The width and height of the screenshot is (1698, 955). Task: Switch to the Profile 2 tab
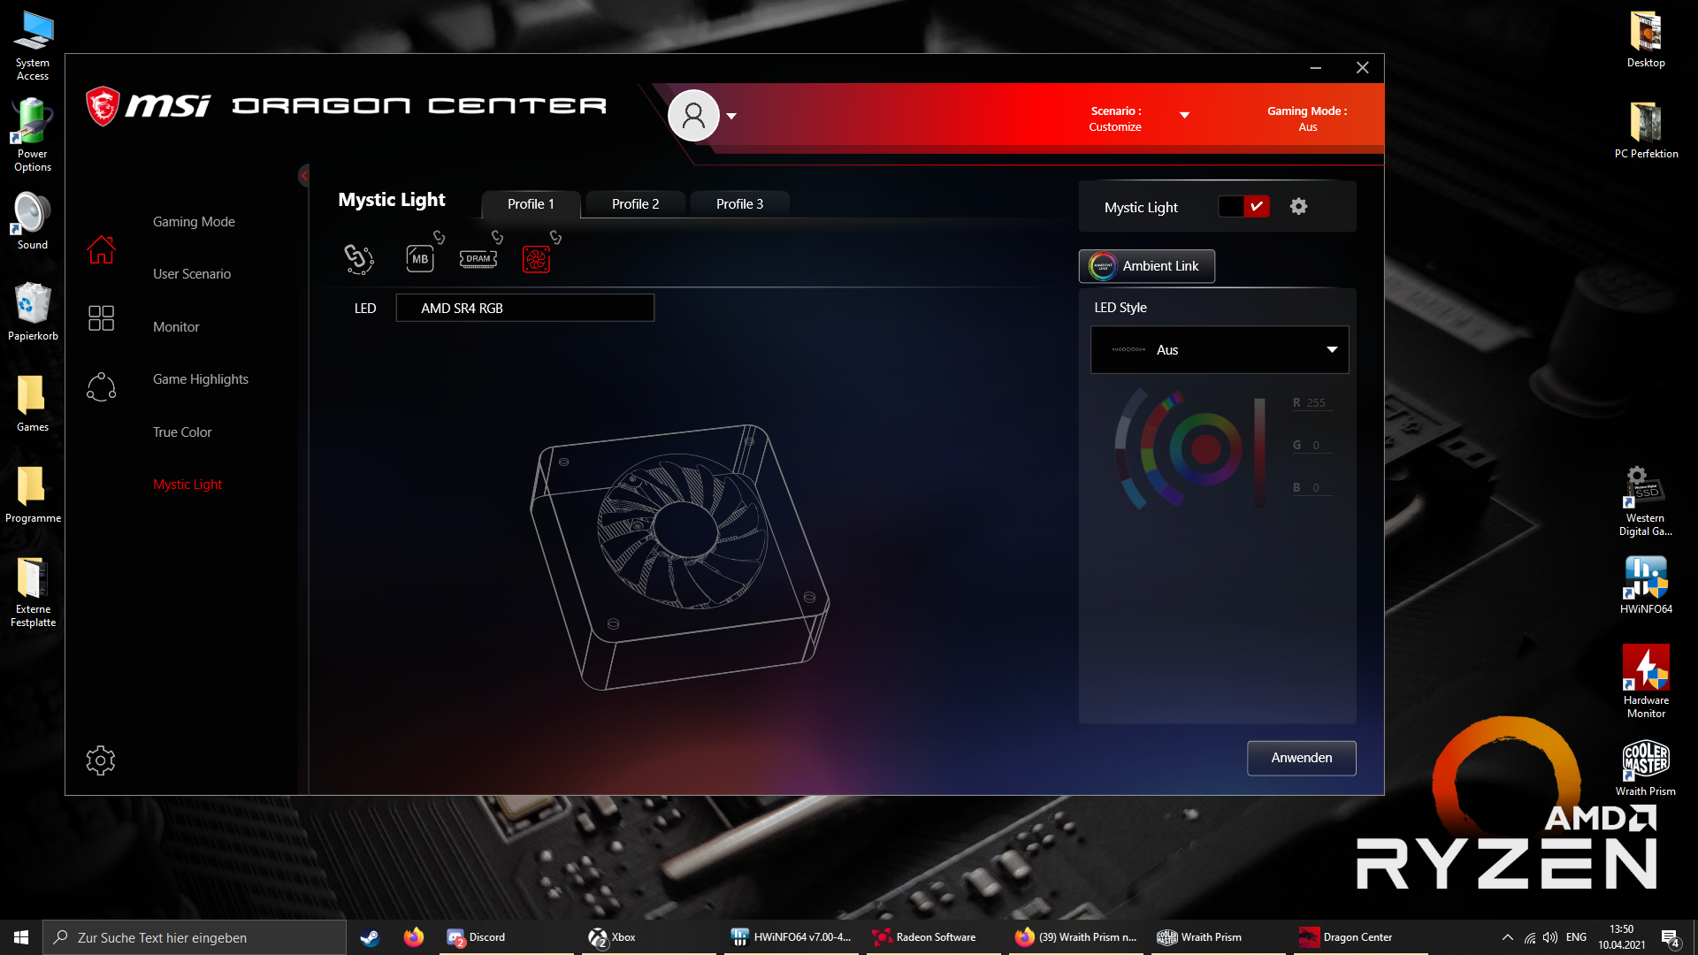coord(635,203)
